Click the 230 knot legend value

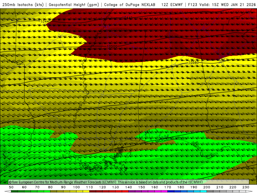tap(246, 187)
